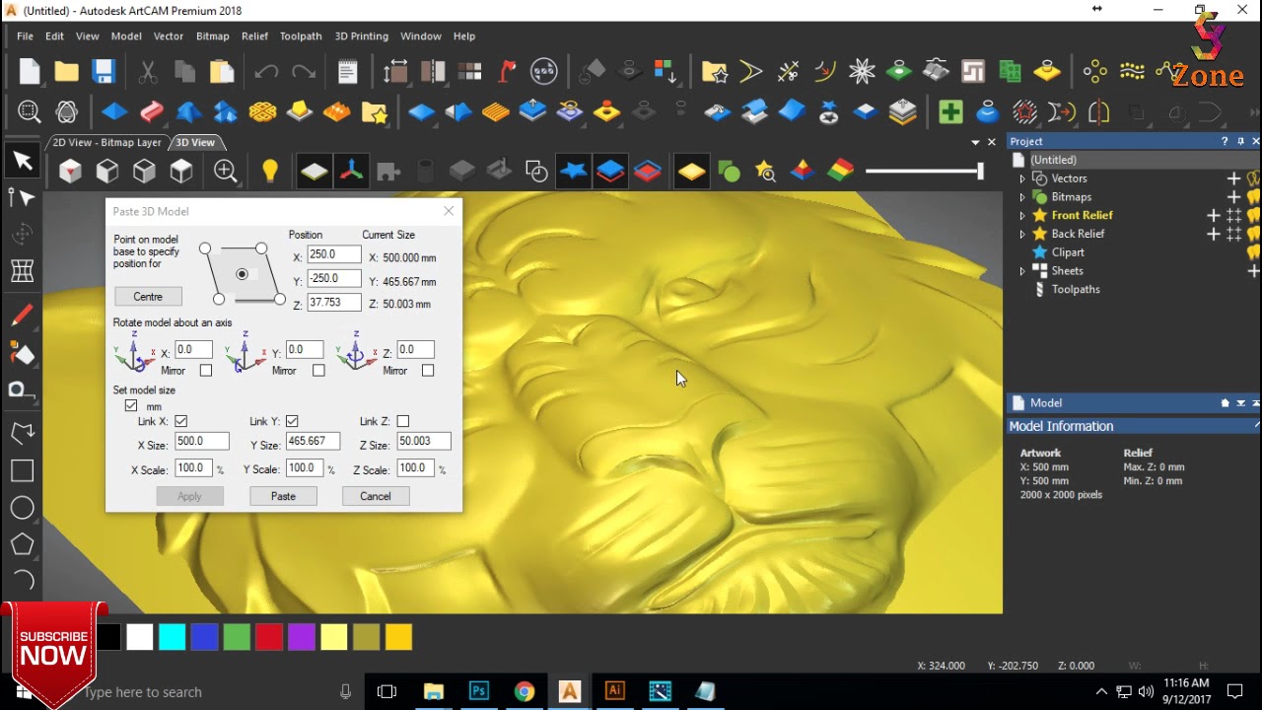Click the red extrude ribbon icon
This screenshot has height=710, width=1262.
click(152, 111)
